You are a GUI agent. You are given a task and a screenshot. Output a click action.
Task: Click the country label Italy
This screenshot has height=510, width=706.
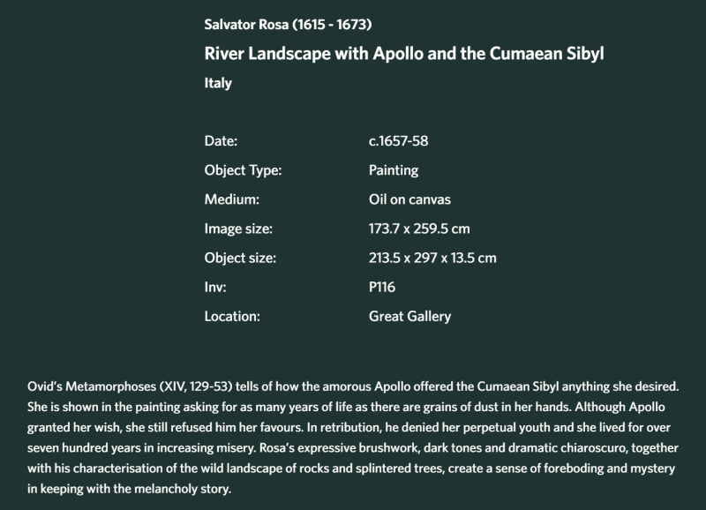click(x=218, y=83)
